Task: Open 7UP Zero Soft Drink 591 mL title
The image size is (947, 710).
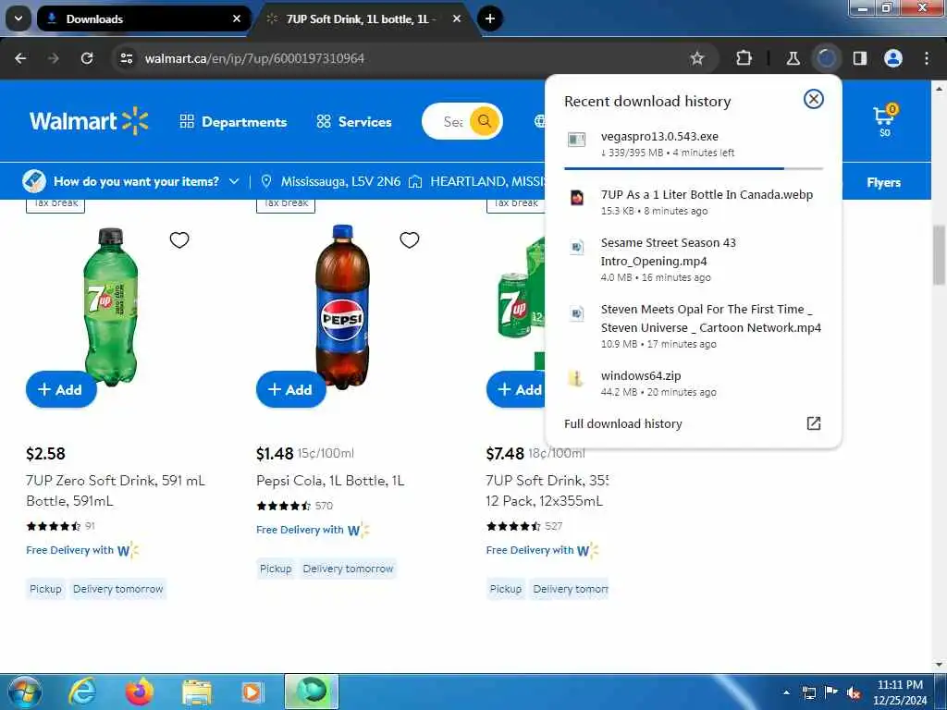Action: [x=116, y=490]
